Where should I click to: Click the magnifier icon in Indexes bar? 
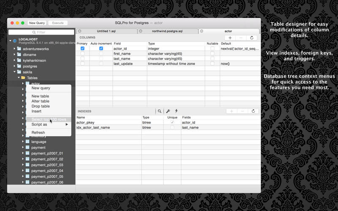pos(159,111)
